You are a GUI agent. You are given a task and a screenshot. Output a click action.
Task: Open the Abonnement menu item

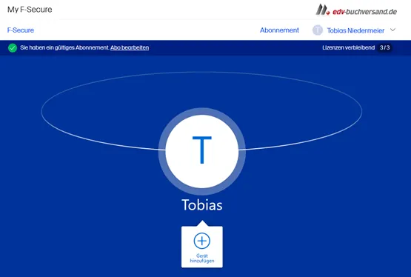[x=279, y=30]
